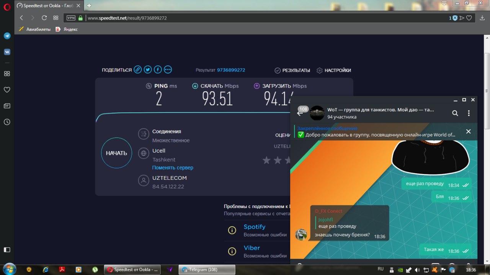This screenshot has height=275, width=490.
Task: Click the Windows Start button
Action: tap(9, 268)
